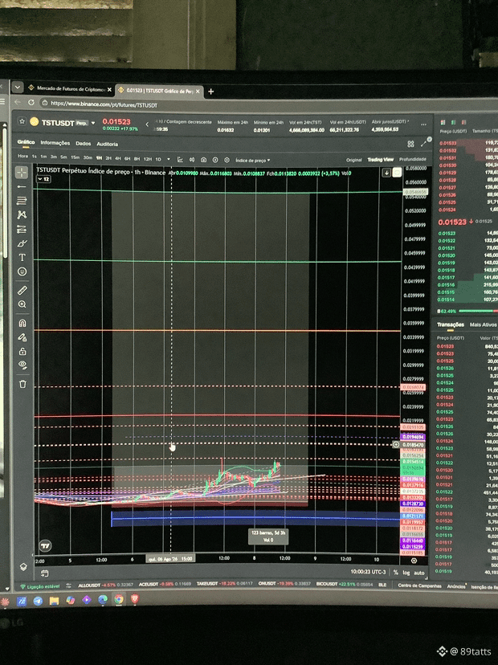Click the plus button on the price axis
Screen dimensions: 498x665
click(396, 444)
